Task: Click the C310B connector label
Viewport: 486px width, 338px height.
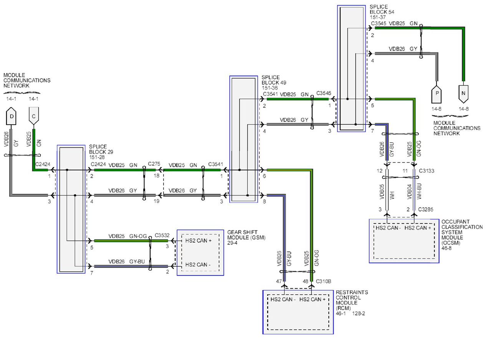Action: [324, 282]
